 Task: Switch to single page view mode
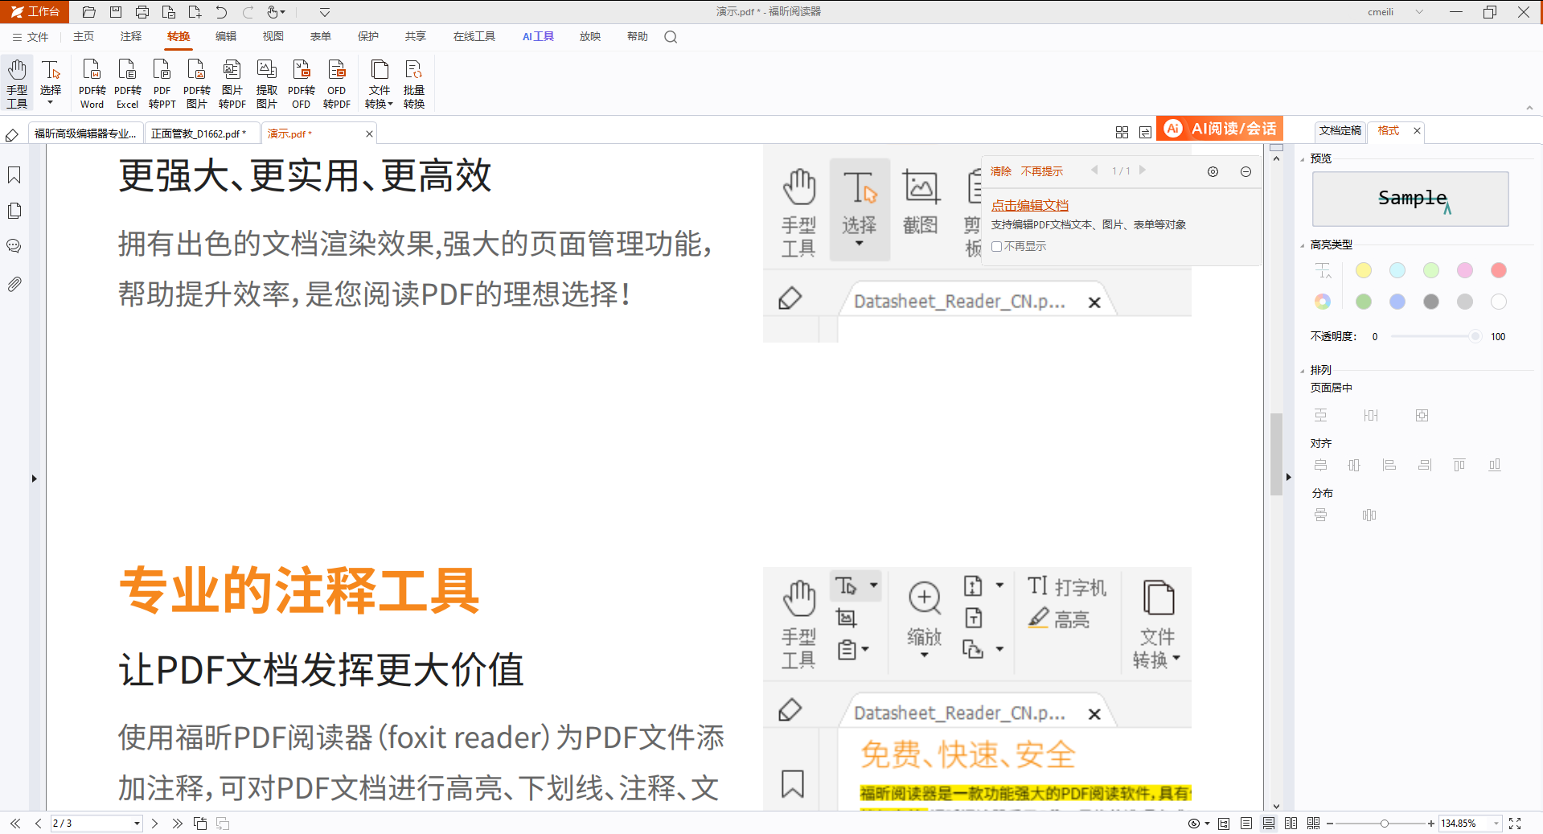1245,824
